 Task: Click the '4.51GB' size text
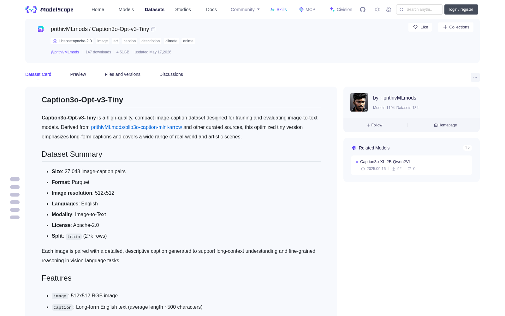(x=123, y=52)
